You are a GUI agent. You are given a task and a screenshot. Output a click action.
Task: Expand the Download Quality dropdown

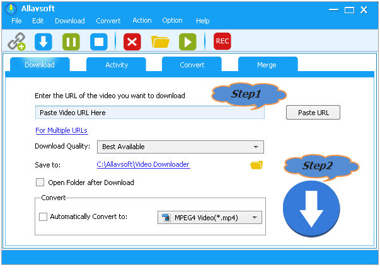180,147
